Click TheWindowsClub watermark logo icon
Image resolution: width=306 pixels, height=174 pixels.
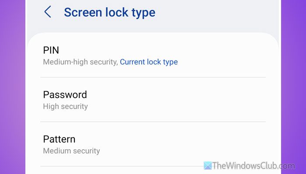[208, 166]
